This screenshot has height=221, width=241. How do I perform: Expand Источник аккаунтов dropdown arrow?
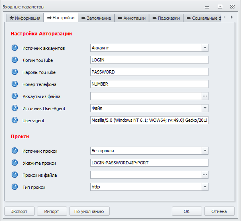pos(205,48)
